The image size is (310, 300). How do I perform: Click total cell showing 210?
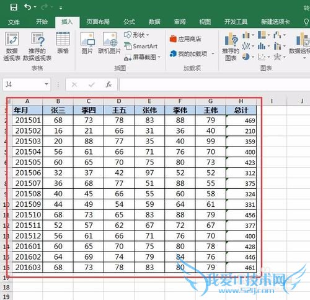coord(241,131)
